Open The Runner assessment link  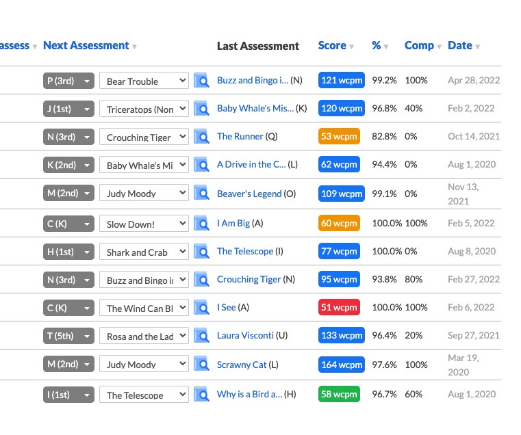(240, 137)
